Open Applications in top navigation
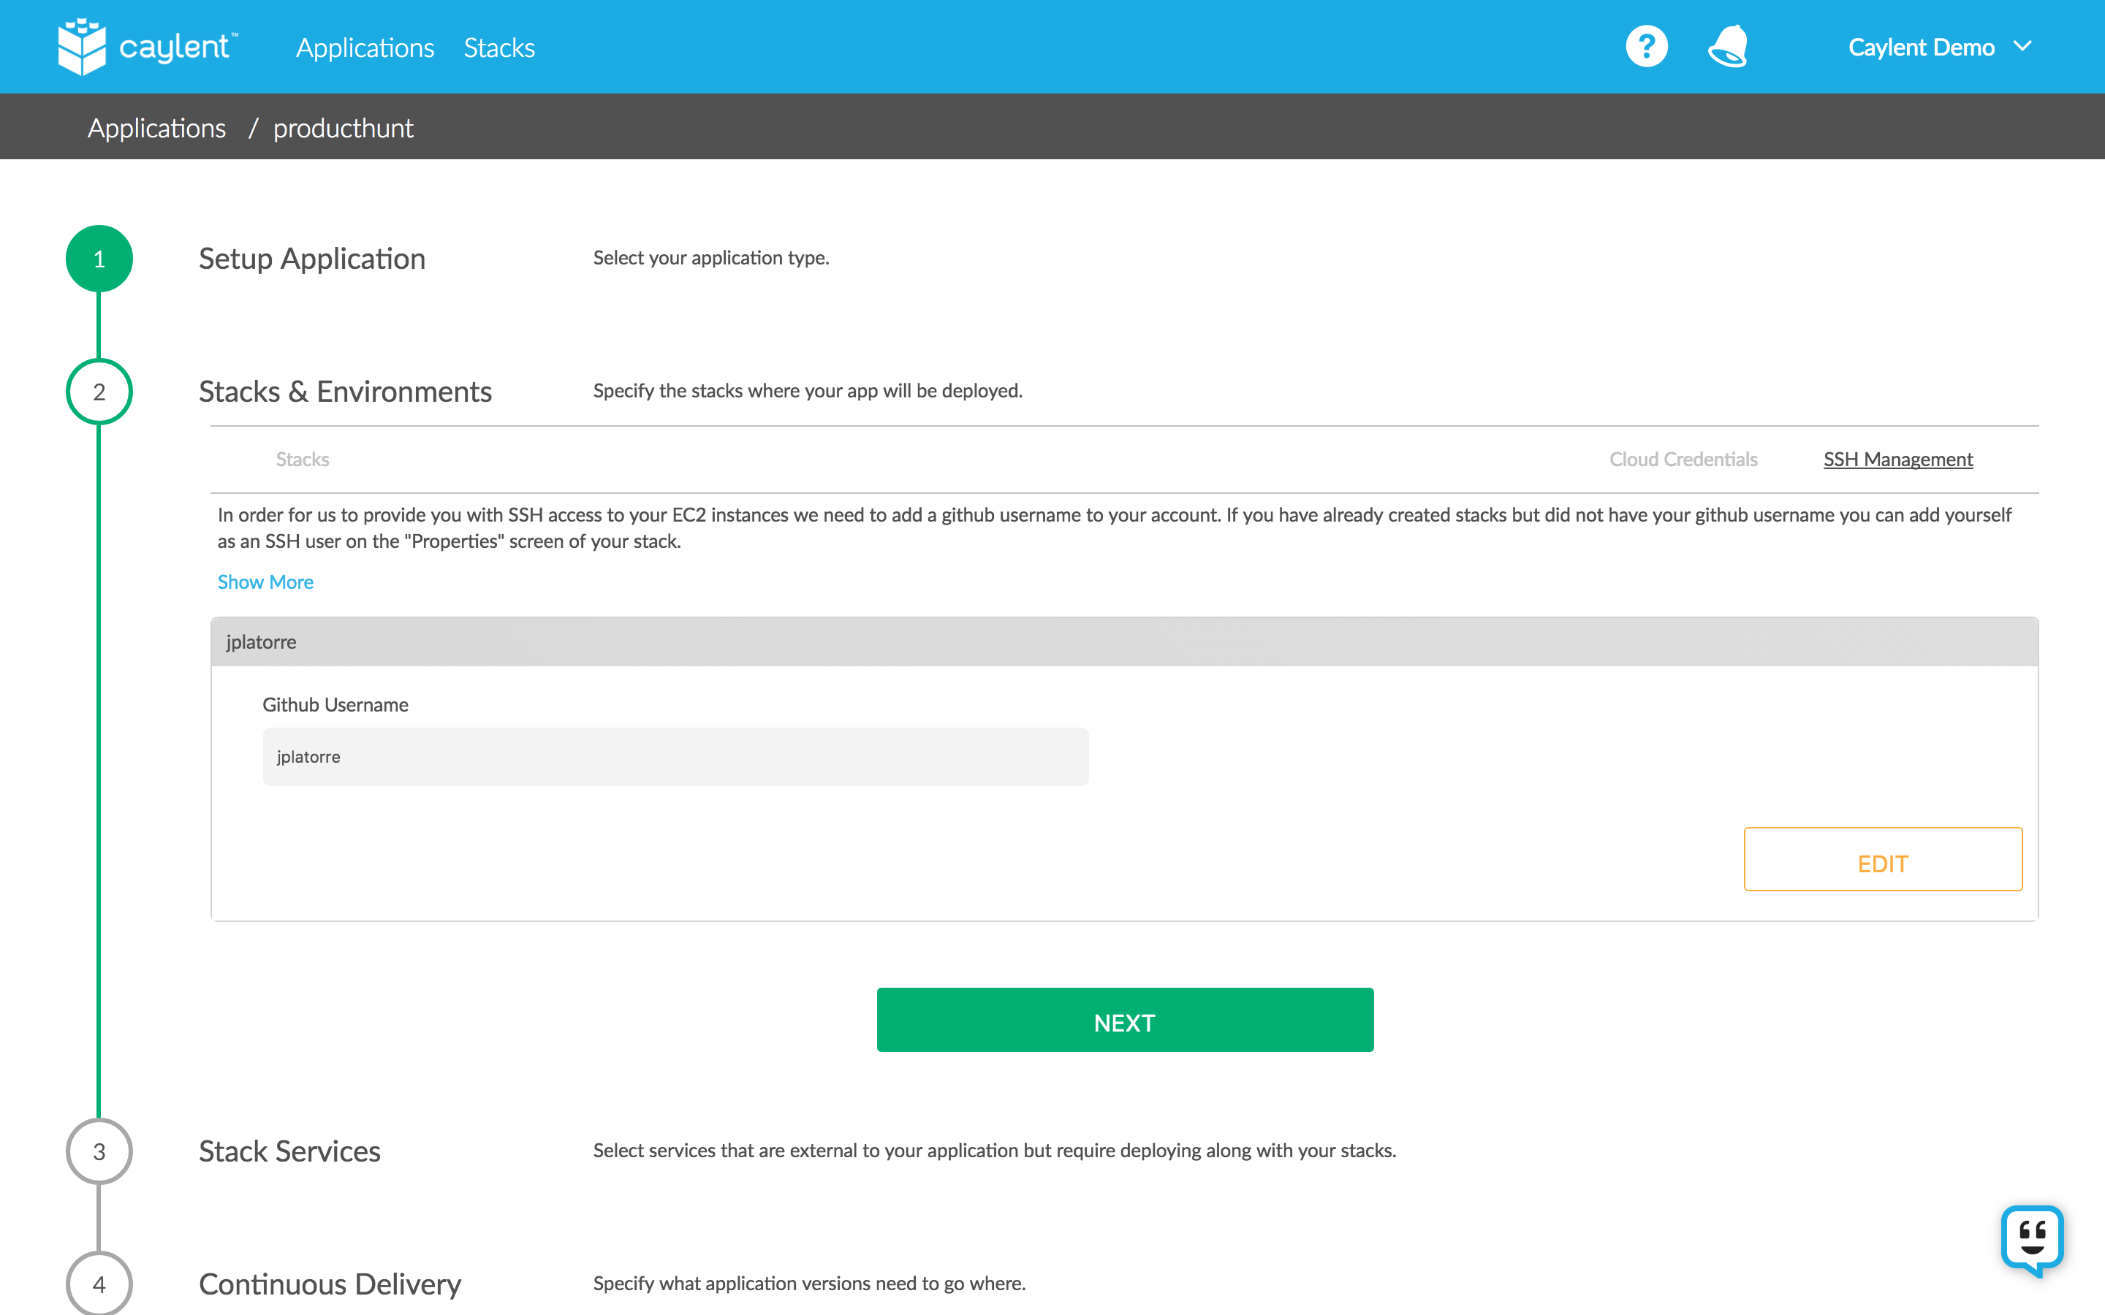 [x=365, y=47]
